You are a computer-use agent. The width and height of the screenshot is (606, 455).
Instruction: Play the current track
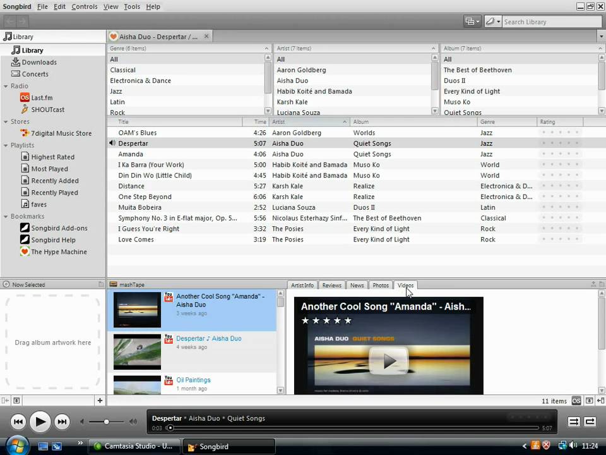tap(40, 422)
